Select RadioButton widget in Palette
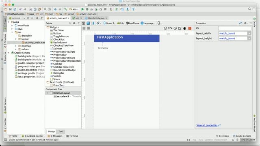This screenshot has width=260, height=146. pyautogui.click(x=58, y=43)
